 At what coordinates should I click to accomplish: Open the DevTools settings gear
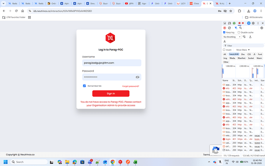click(x=253, y=23)
